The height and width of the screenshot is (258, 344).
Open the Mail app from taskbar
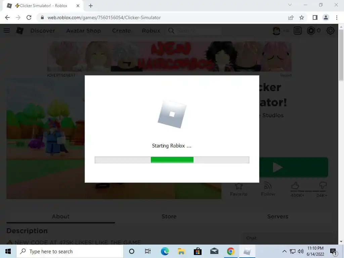pyautogui.click(x=214, y=251)
